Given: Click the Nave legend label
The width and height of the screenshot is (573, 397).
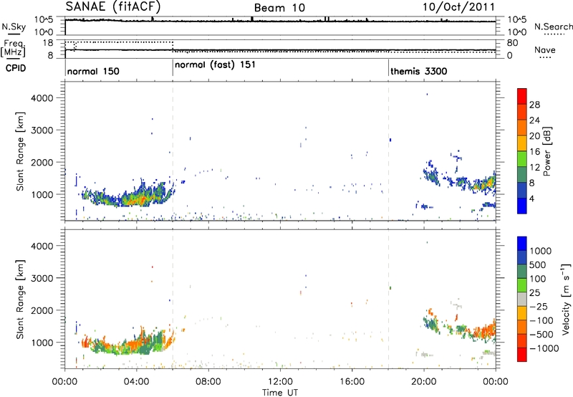Looking at the screenshot, I should click(x=545, y=49).
